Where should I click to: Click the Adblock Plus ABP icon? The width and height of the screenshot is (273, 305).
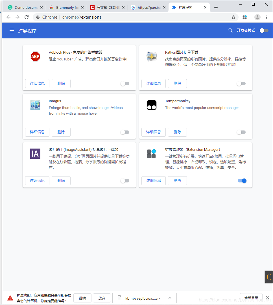coord(35,56)
